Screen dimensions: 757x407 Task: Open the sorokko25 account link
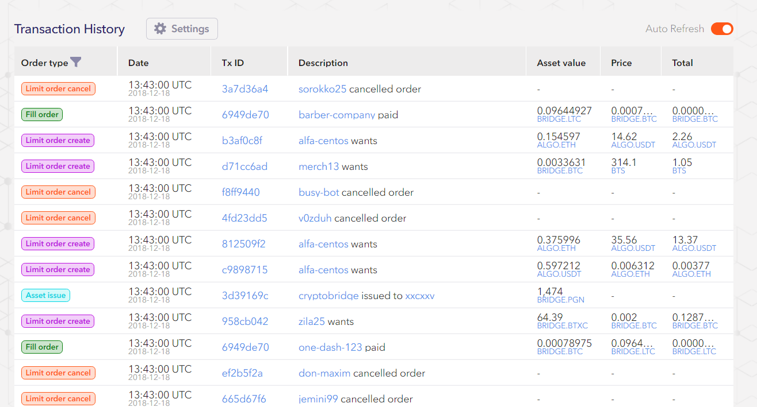[x=322, y=89]
